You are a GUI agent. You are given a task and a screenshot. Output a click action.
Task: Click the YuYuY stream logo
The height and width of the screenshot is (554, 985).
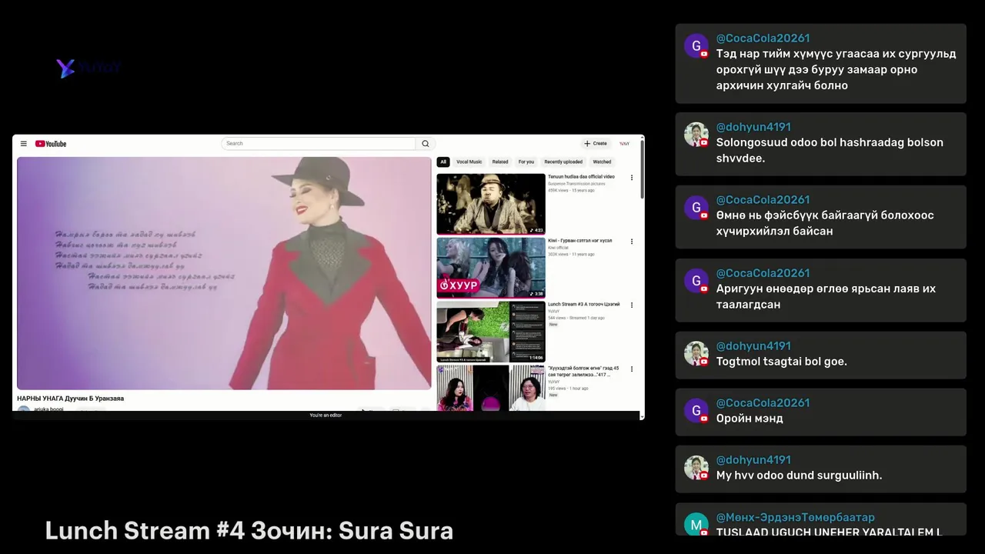(x=88, y=68)
